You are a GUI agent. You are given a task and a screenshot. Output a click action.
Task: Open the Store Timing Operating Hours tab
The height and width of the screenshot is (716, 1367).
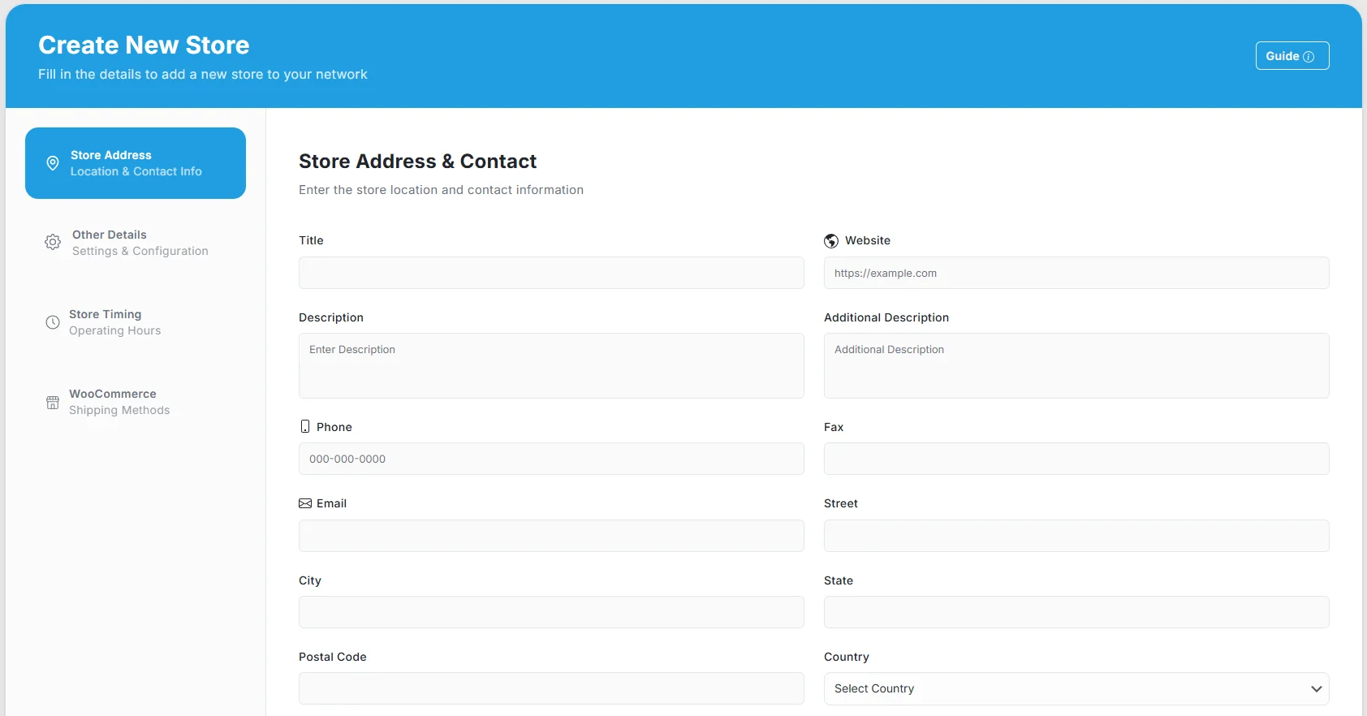(x=115, y=322)
